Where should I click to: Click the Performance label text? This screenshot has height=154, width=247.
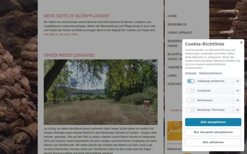tap(205, 100)
